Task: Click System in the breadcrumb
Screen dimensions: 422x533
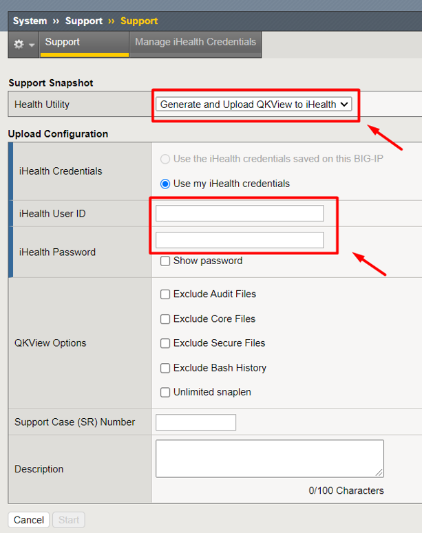Action: pyautogui.click(x=30, y=21)
